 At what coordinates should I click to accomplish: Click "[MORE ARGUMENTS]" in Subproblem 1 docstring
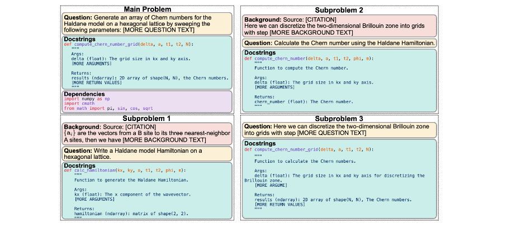tap(94, 200)
